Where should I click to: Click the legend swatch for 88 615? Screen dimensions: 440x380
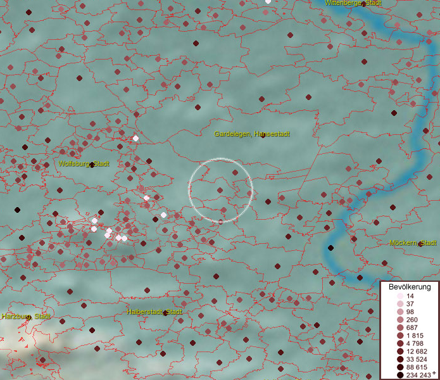pos(401,367)
